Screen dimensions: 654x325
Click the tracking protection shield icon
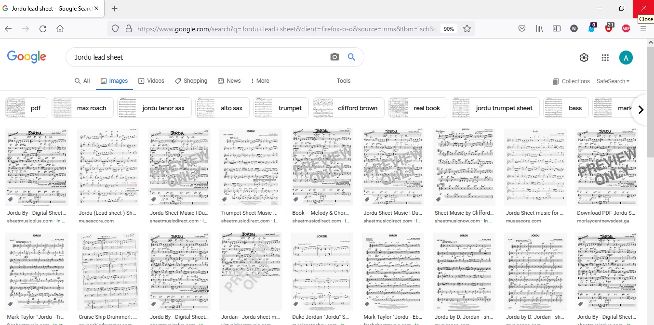click(x=115, y=29)
